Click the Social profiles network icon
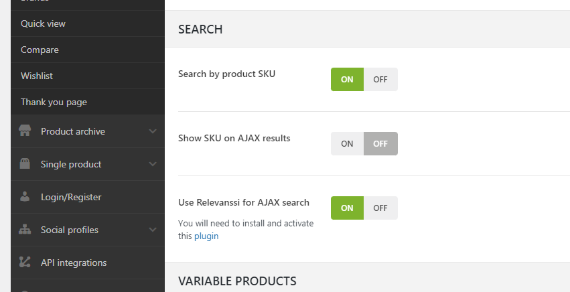Image resolution: width=570 pixels, height=292 pixels. (25, 230)
